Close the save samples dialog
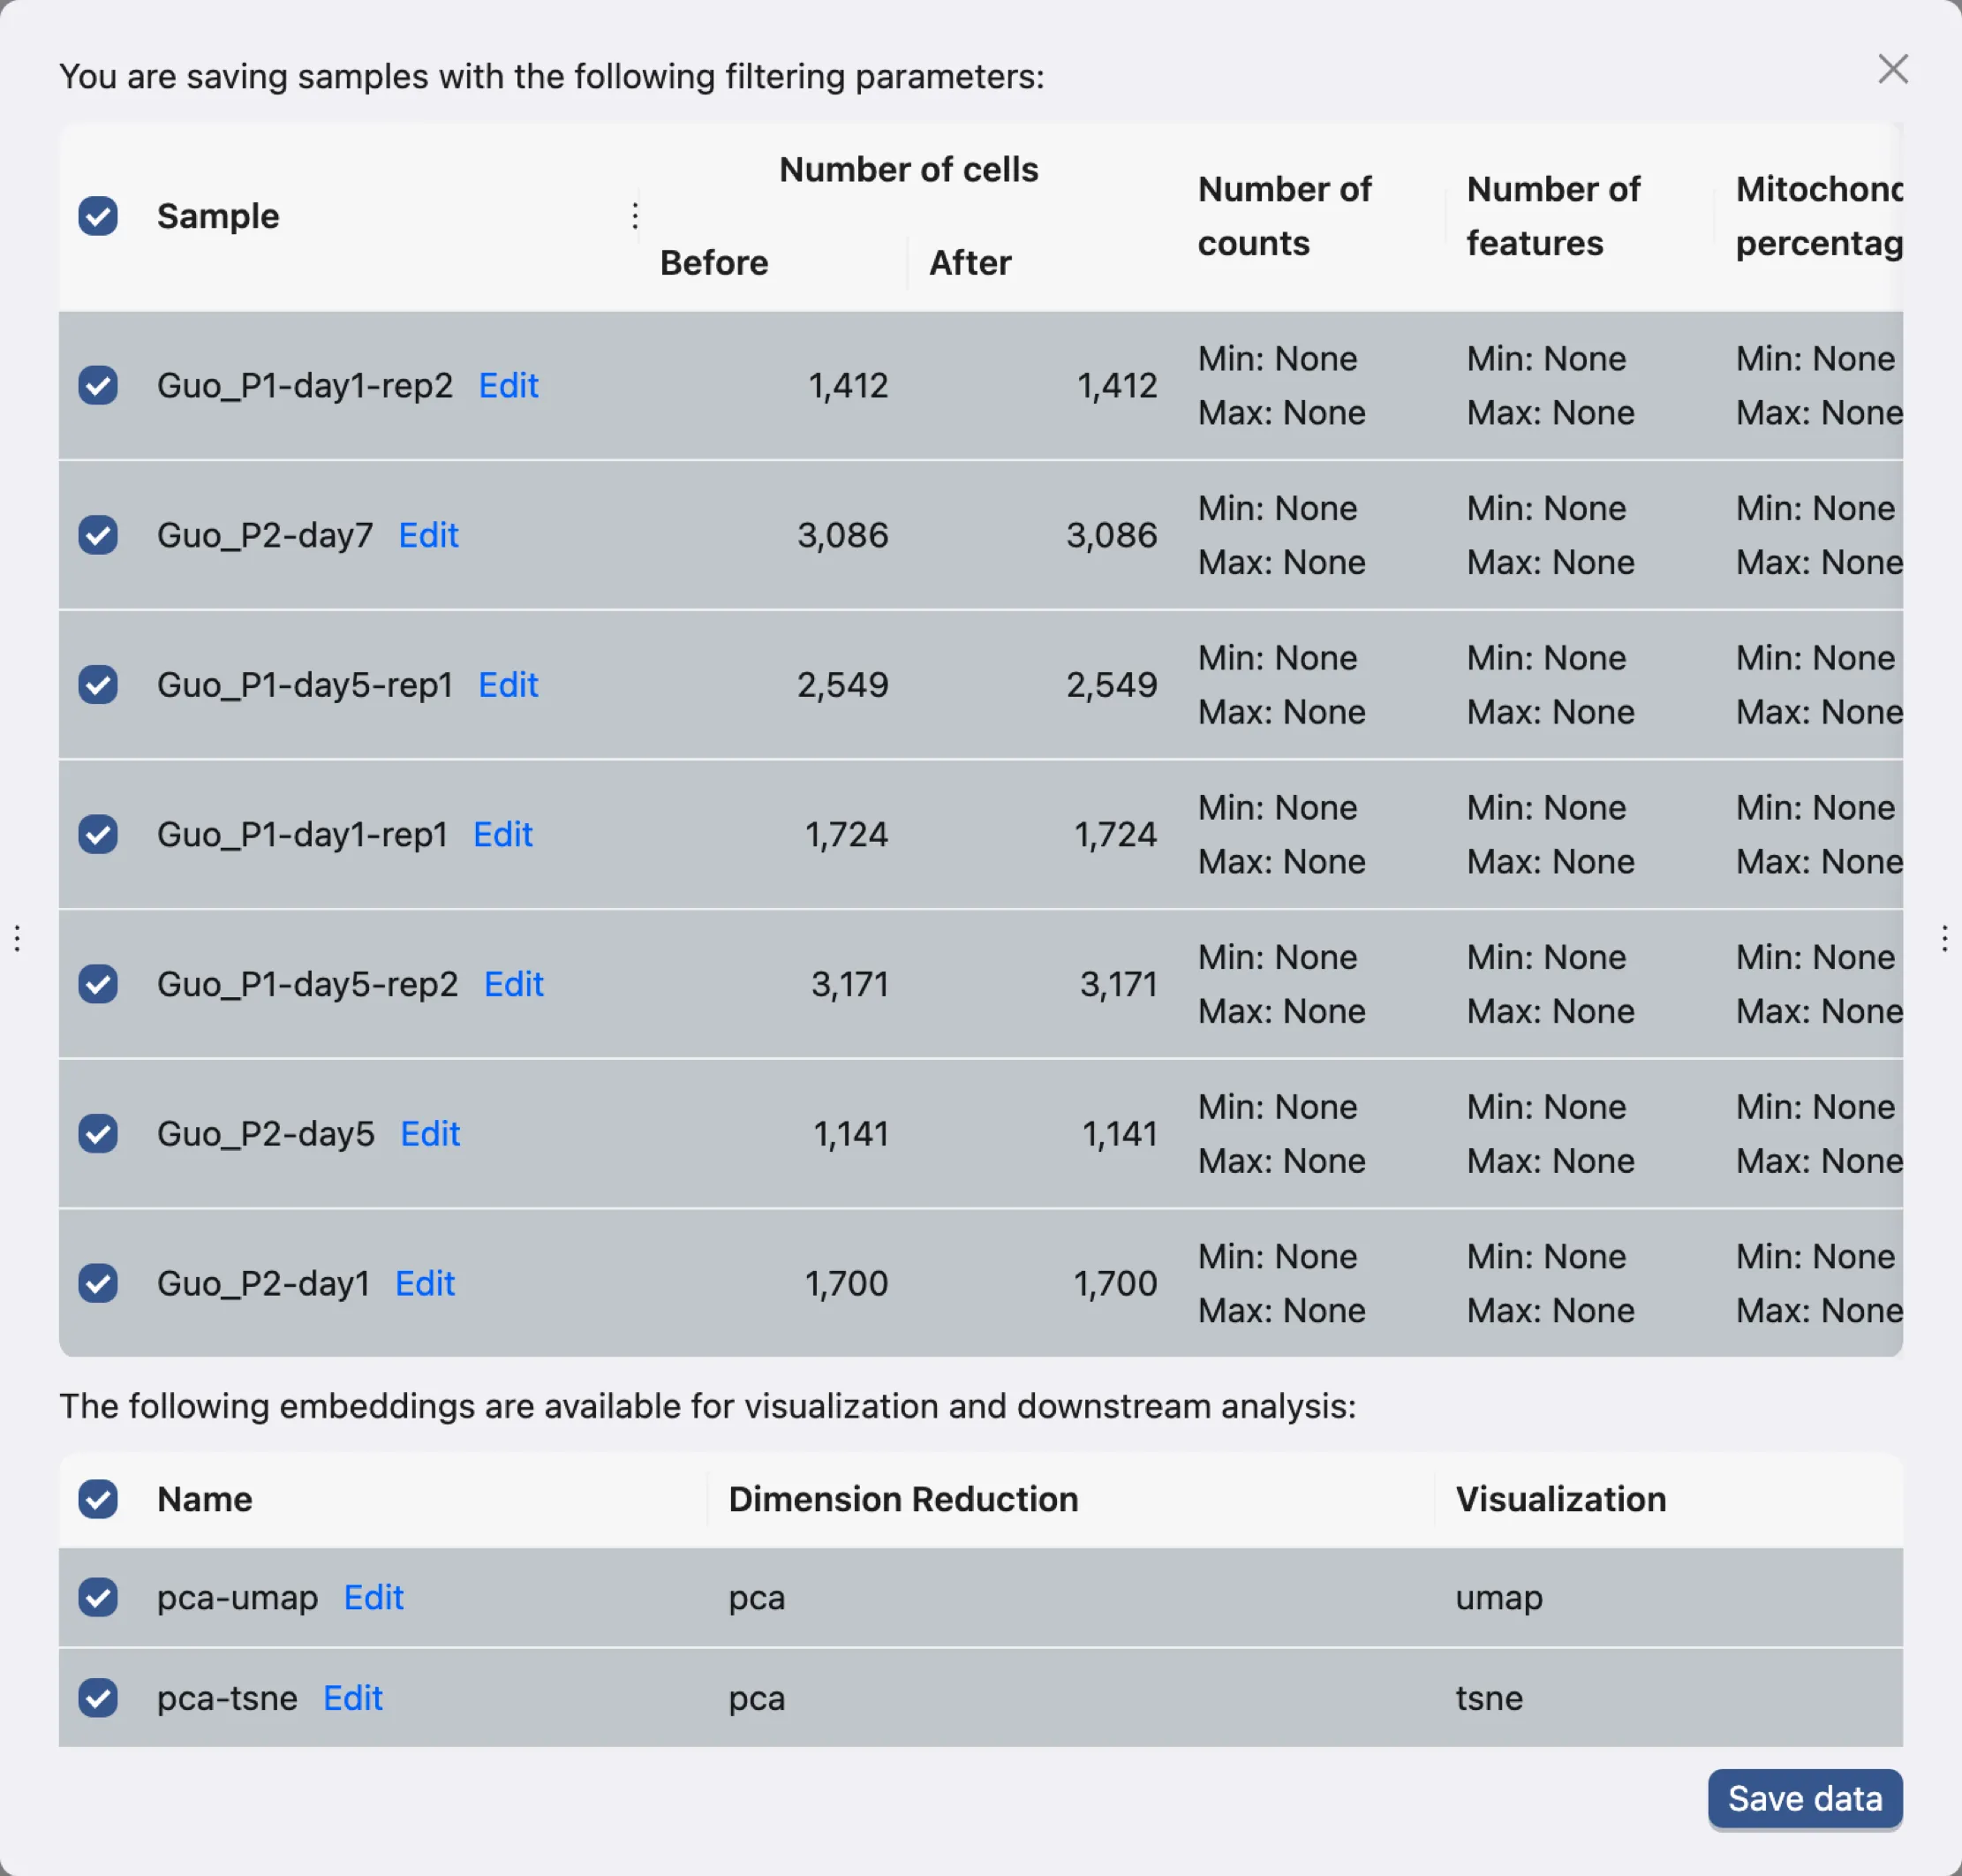This screenshot has width=1962, height=1876. [x=1892, y=70]
